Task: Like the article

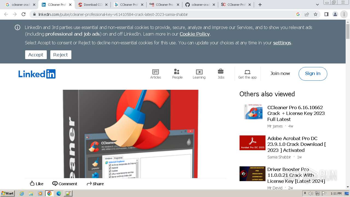Action: [37, 184]
